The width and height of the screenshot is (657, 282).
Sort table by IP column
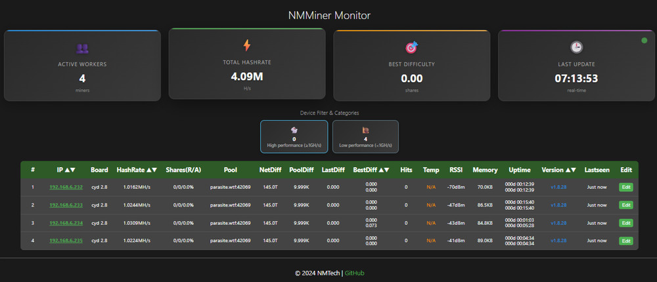tap(66, 170)
